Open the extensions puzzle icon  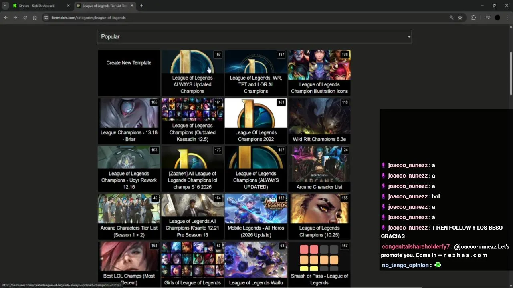[x=474, y=18]
